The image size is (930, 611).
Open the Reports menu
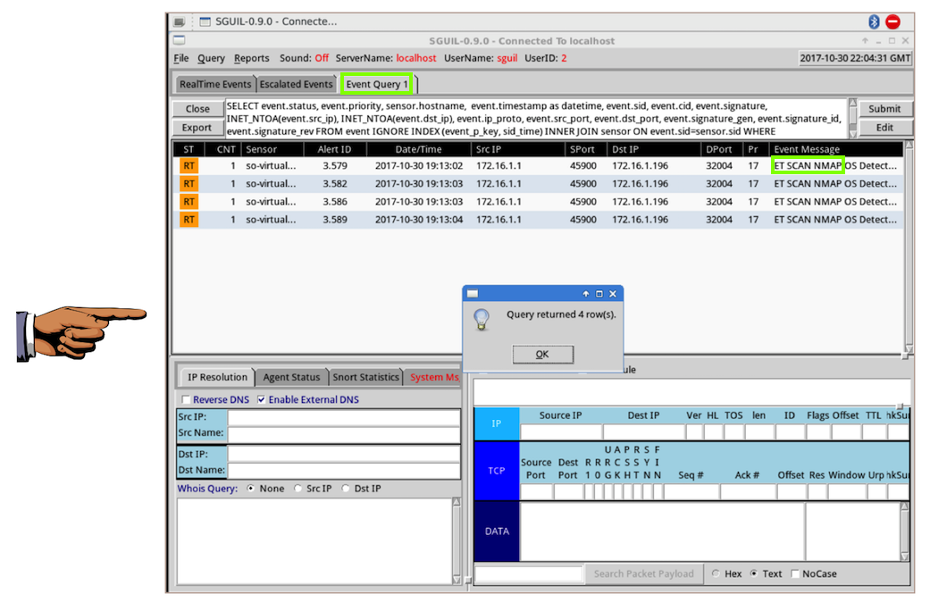(251, 58)
